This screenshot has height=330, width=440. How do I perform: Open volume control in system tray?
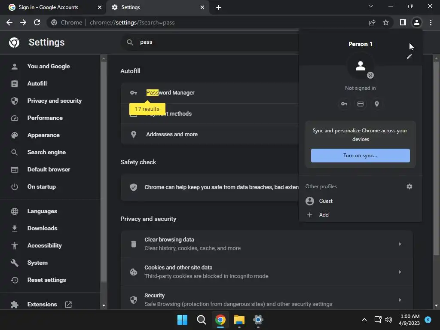[388, 320]
